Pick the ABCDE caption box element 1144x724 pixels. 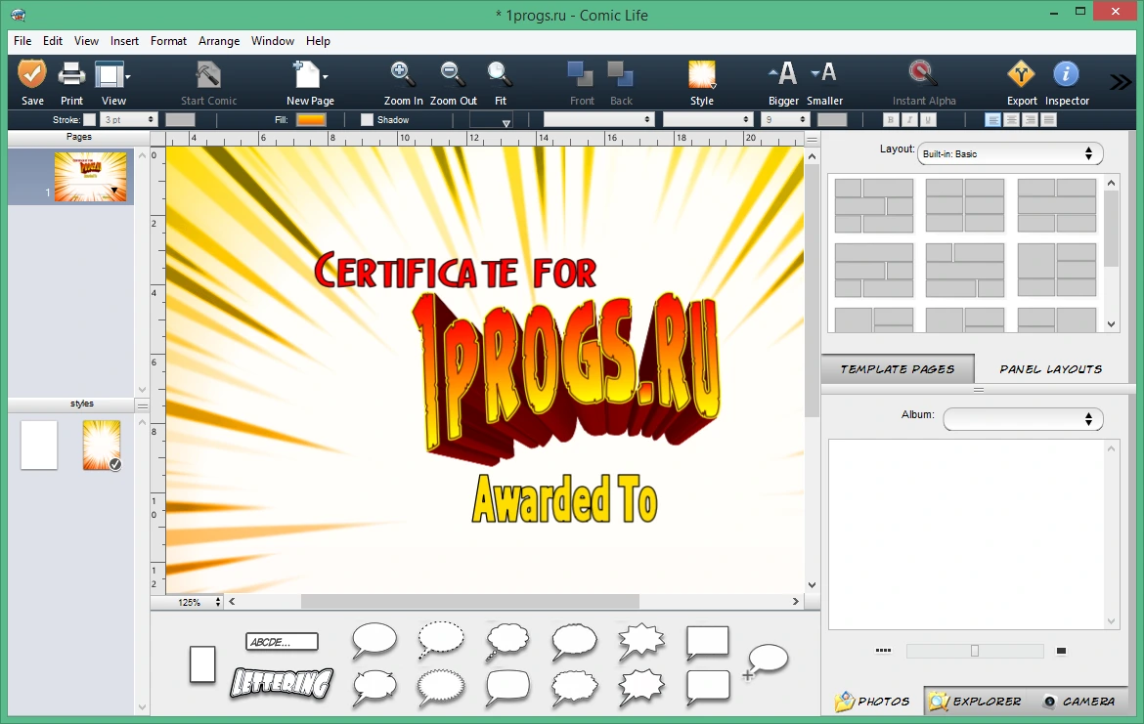pyautogui.click(x=282, y=642)
